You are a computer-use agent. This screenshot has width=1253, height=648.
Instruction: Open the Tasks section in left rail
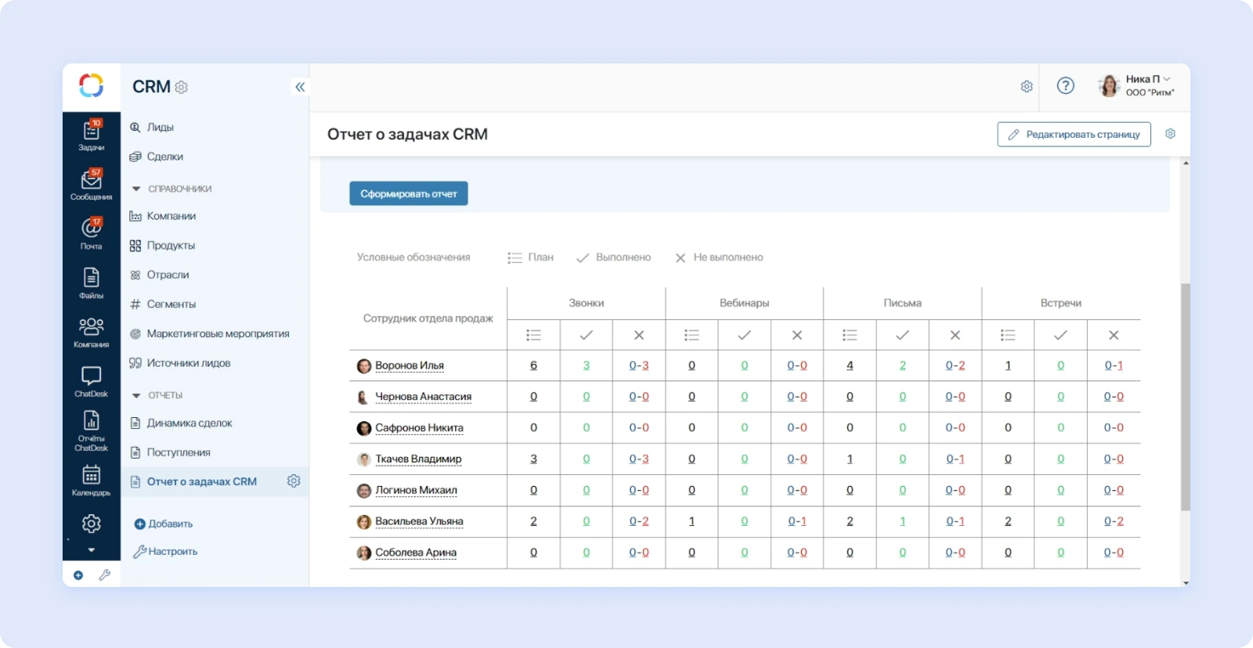[x=91, y=135]
